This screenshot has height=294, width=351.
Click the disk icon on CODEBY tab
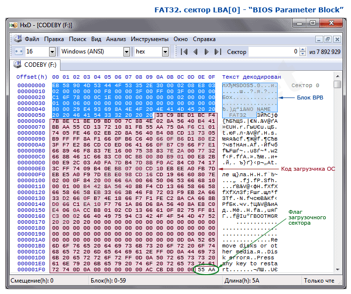point(17,65)
